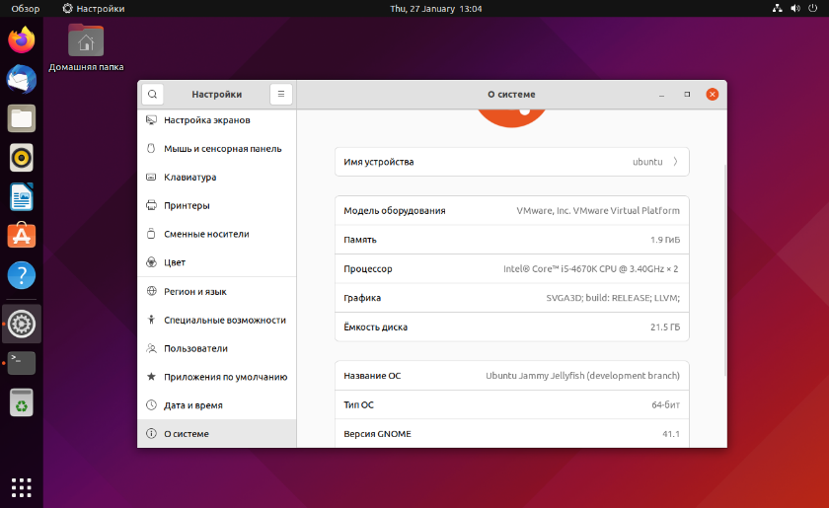829x508 pixels.
Task: Open the Trash icon in the dock
Action: pyautogui.click(x=21, y=402)
